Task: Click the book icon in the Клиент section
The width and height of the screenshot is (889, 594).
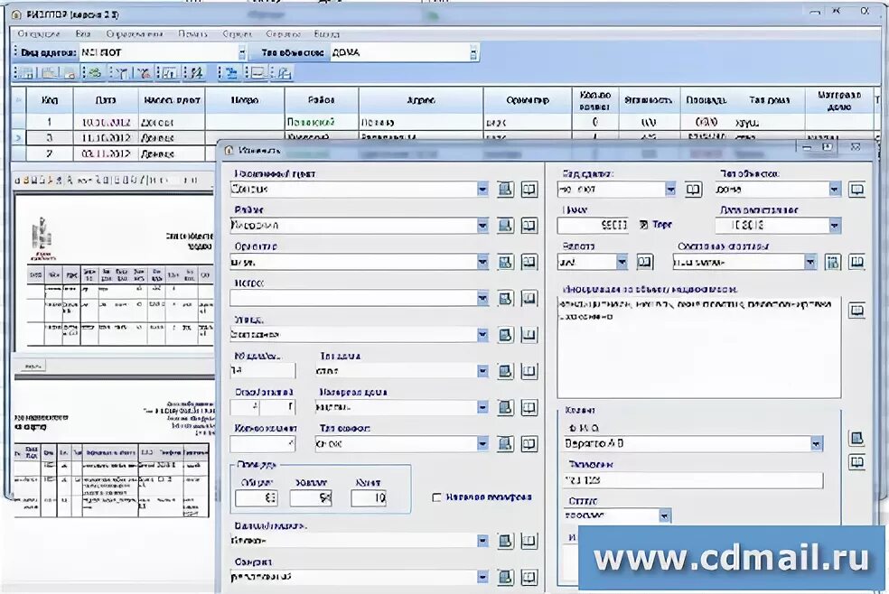Action: coord(856,462)
